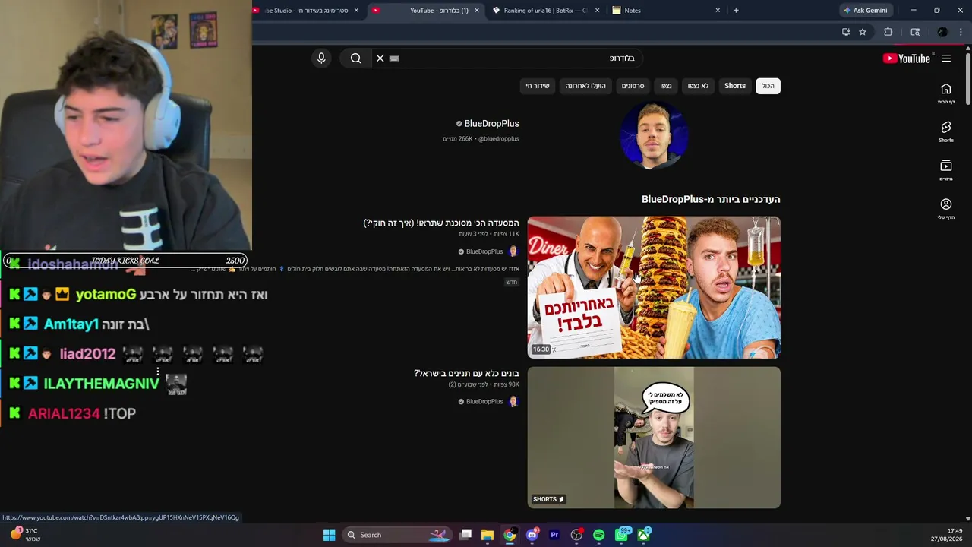
Task: Clear the YouTube search query with X
Action: tap(380, 58)
